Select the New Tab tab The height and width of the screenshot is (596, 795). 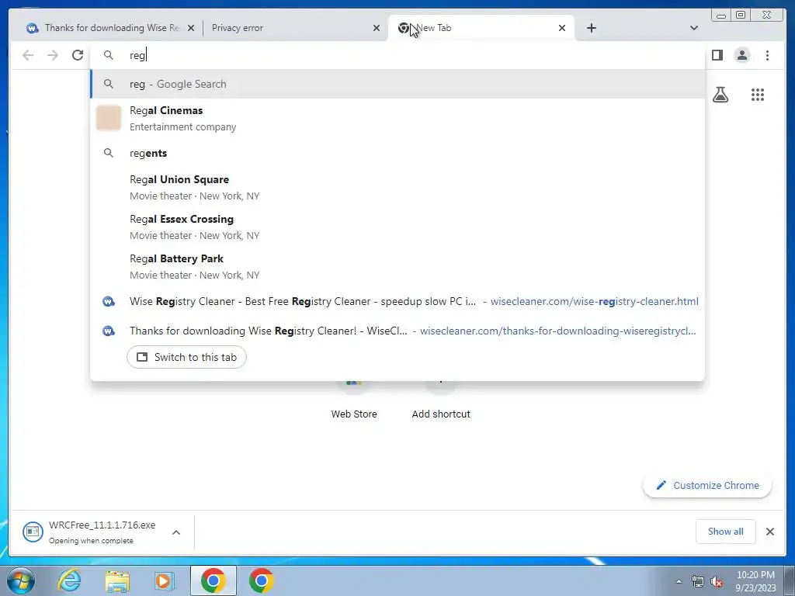[x=481, y=28]
